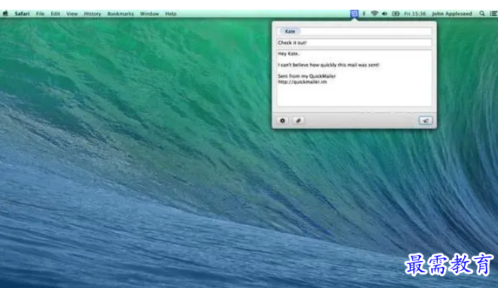
Task: Open the Safari menu
Action: (22, 13)
